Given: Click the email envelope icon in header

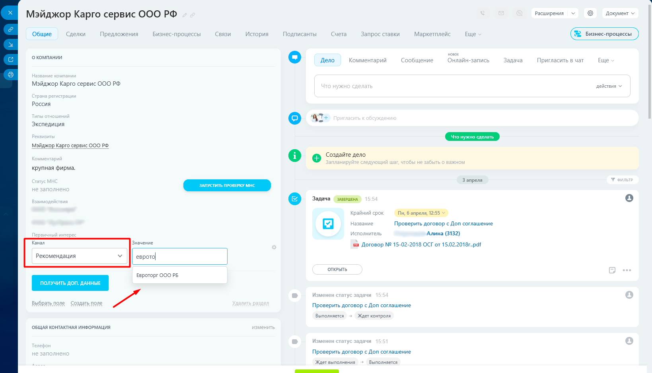Looking at the screenshot, I should coord(501,13).
